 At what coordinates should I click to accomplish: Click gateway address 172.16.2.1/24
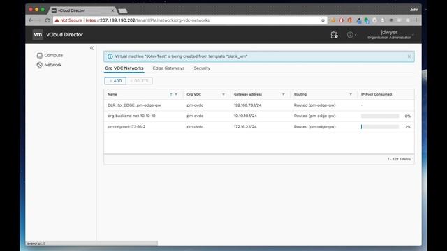pyautogui.click(x=245, y=127)
